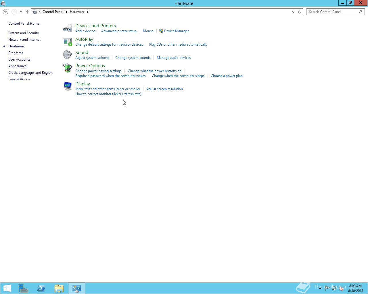Open File Explorer from the taskbar
Image resolution: width=368 pixels, height=294 pixels.
[x=59, y=288]
